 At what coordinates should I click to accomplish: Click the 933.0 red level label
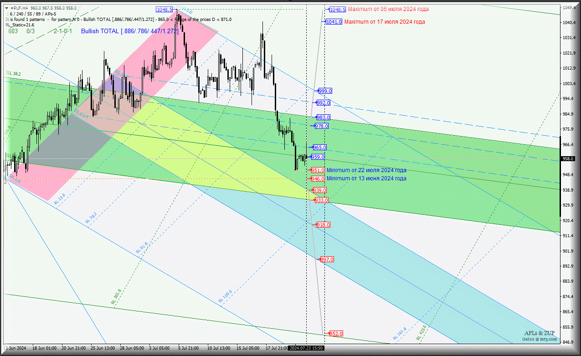321,200
